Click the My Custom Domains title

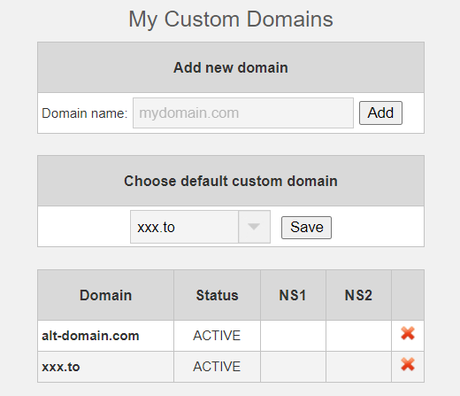click(231, 19)
